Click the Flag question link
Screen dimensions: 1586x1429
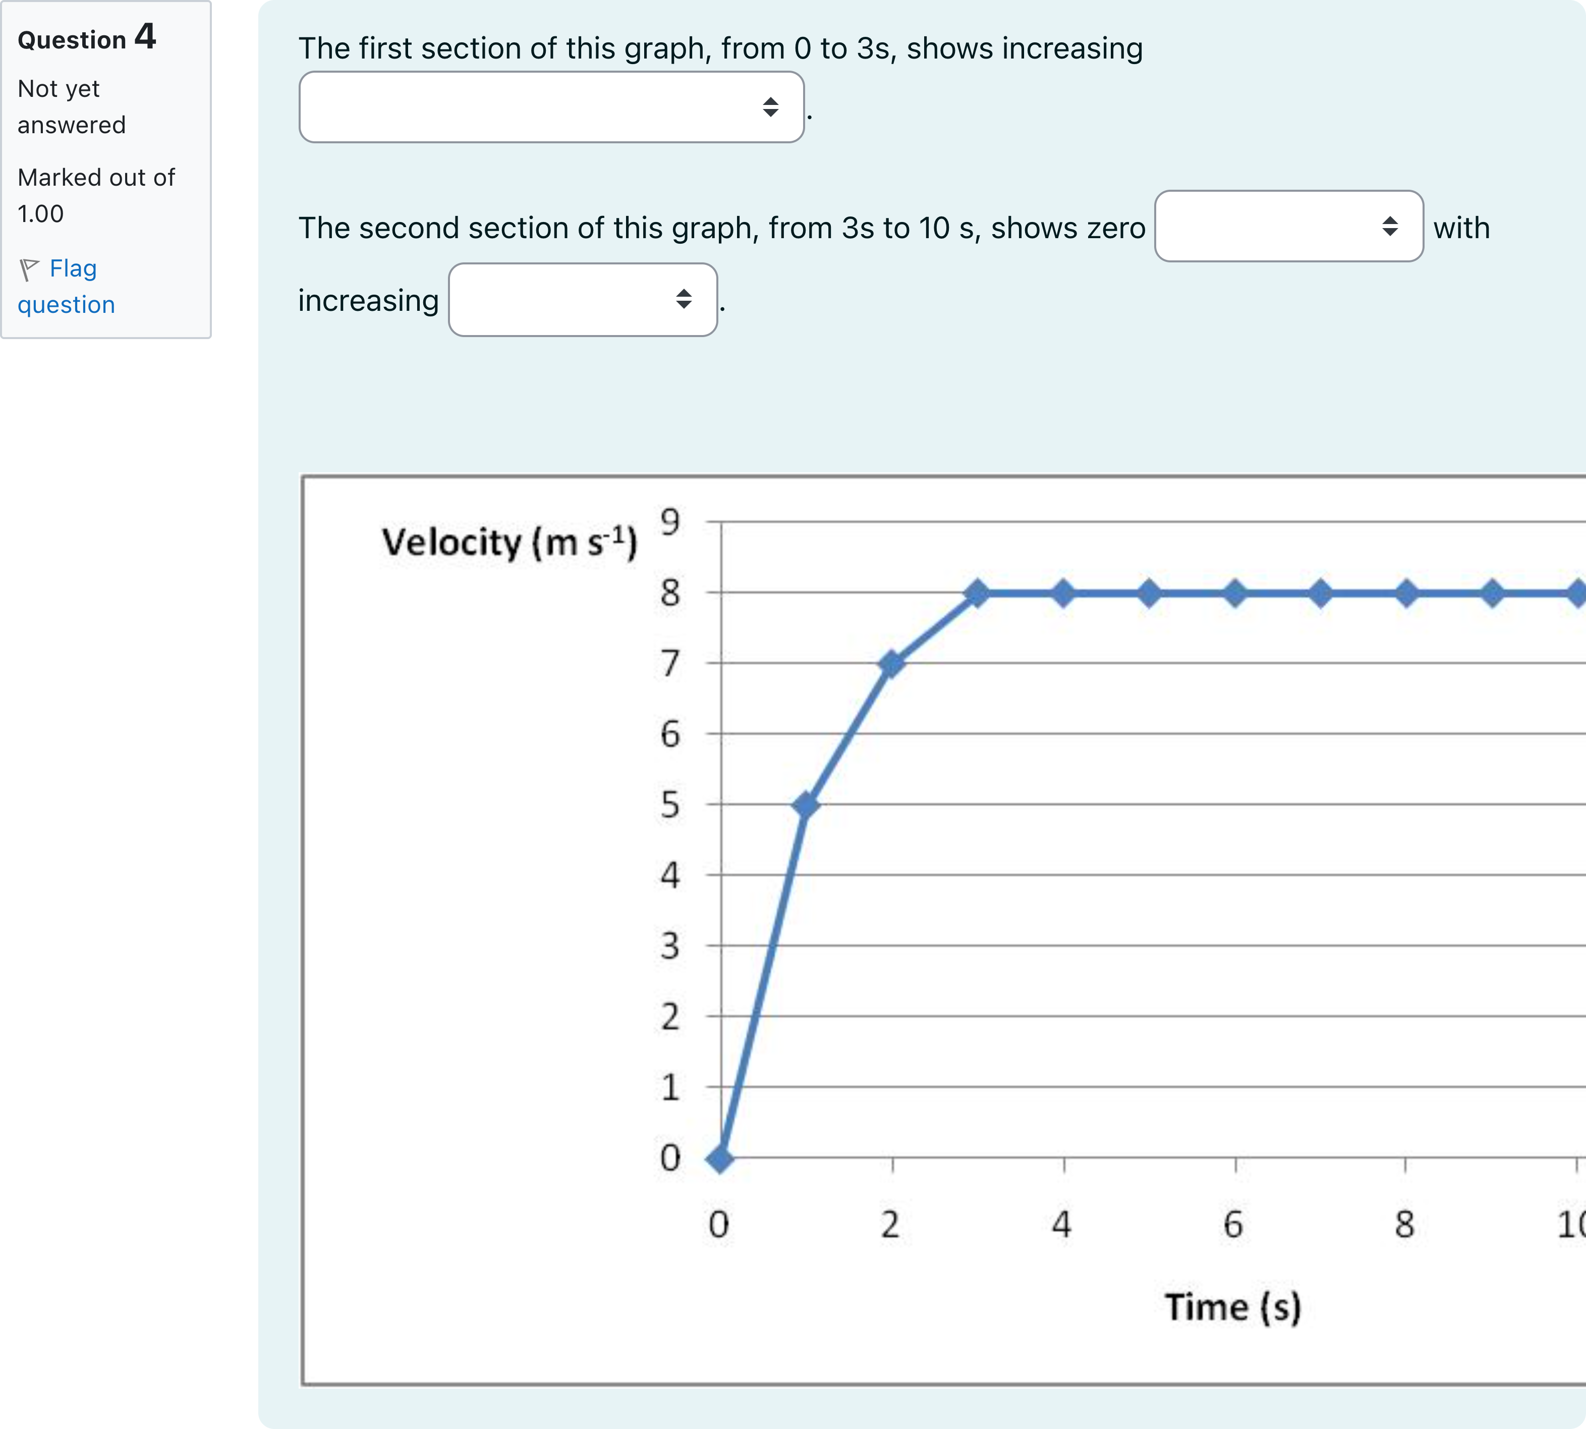[67, 287]
